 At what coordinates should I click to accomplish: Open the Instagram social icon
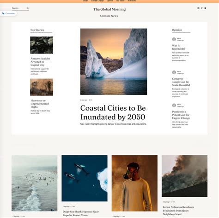click(198, 8)
